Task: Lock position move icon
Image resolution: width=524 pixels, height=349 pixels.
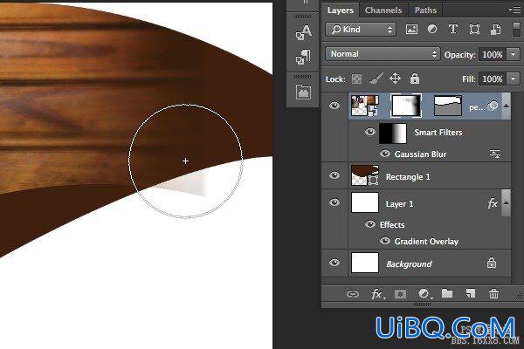Action: click(x=396, y=79)
